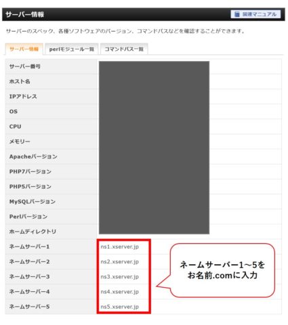
Task: Select ns3.xserver.jp text entry
Action: tap(120, 277)
